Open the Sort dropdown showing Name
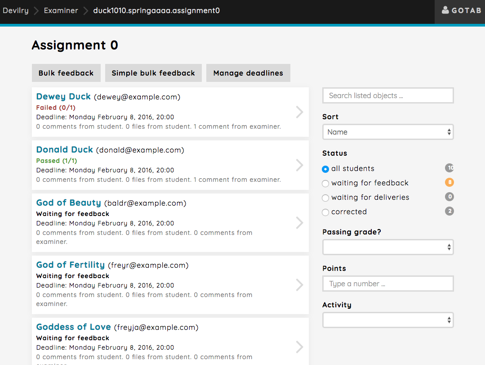The image size is (485, 365). point(388,132)
